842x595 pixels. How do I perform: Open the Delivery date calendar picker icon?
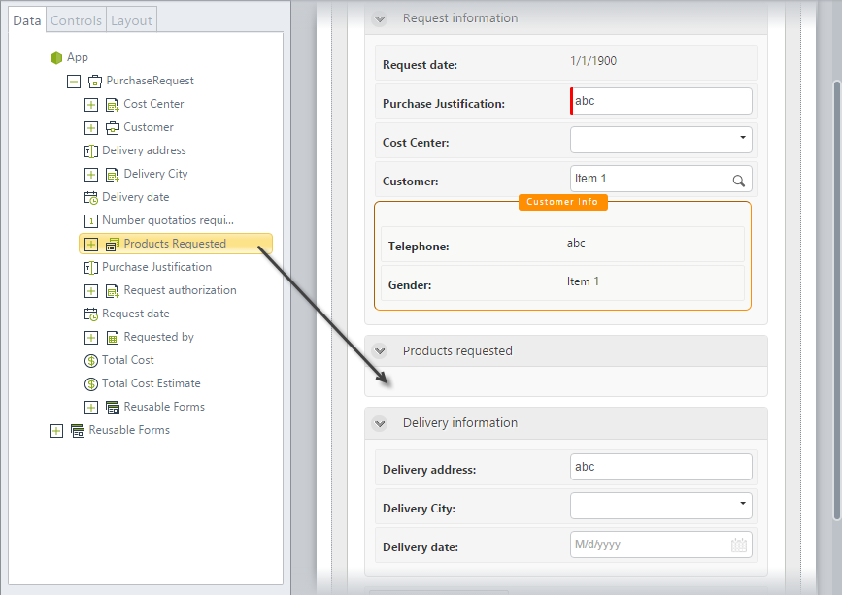click(739, 545)
